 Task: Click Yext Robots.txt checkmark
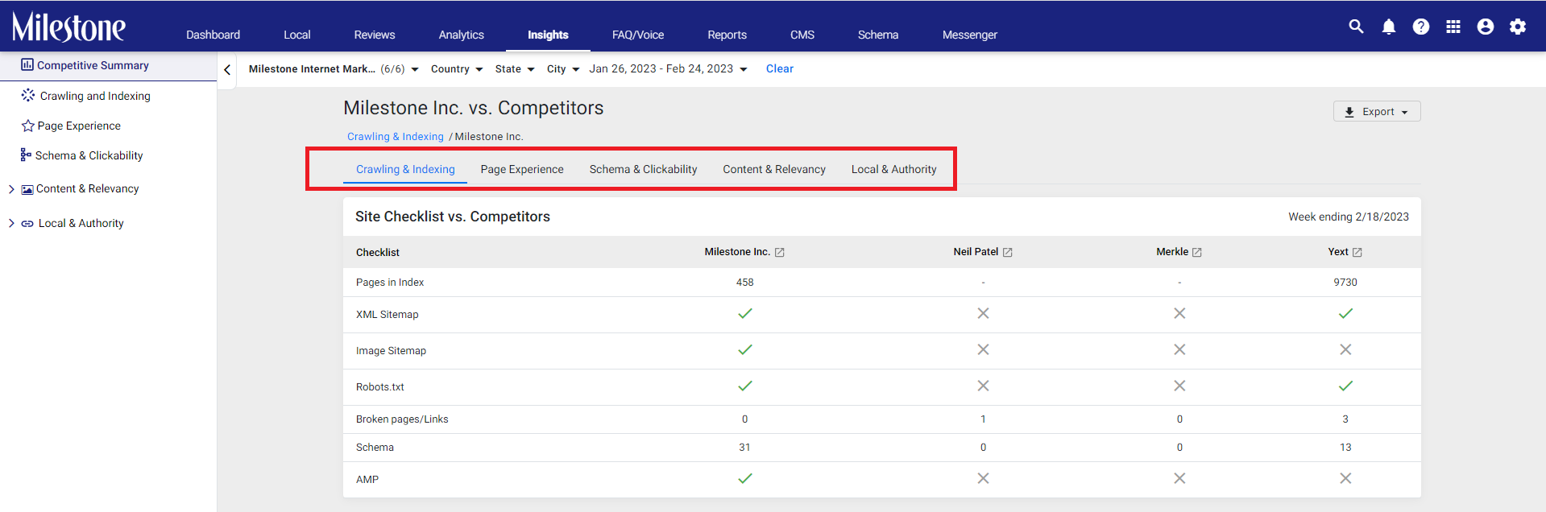pos(1345,386)
